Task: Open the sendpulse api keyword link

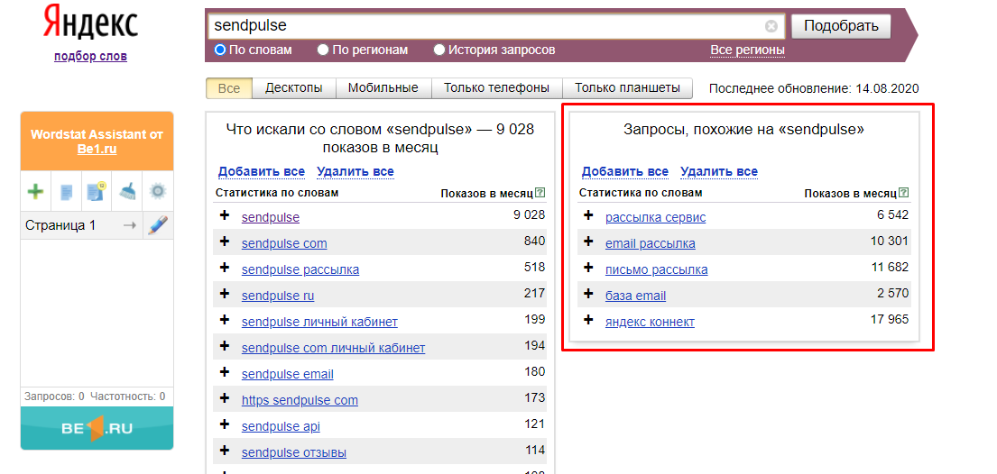Action: pos(281,427)
